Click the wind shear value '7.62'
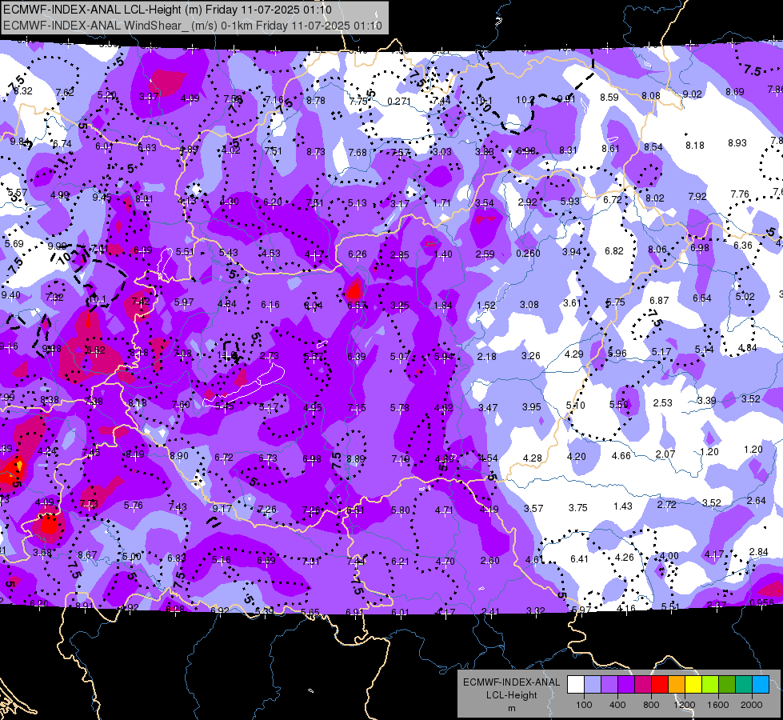Image resolution: width=783 pixels, height=720 pixels. (65, 93)
